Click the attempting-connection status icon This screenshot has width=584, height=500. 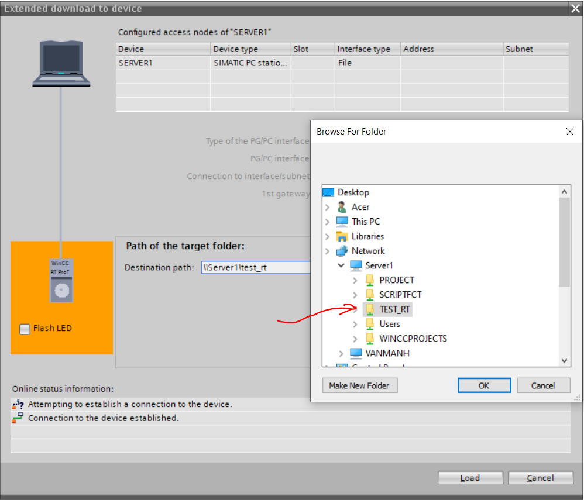(18, 404)
